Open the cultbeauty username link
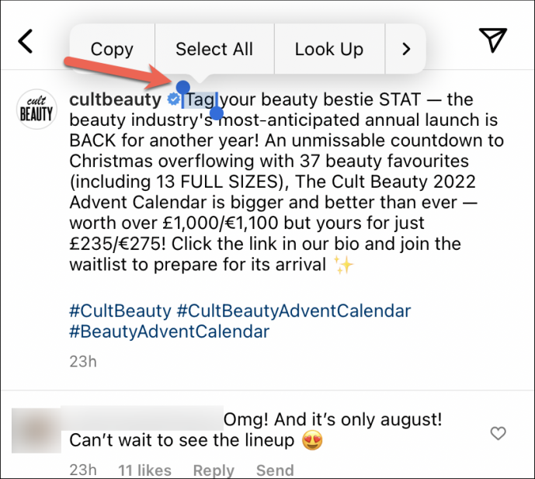The height and width of the screenshot is (479, 535). (x=115, y=100)
